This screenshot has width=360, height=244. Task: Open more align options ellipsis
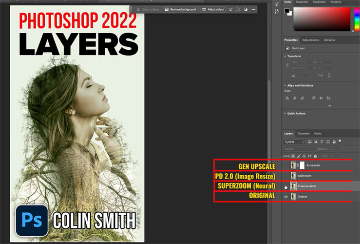tap(329, 106)
